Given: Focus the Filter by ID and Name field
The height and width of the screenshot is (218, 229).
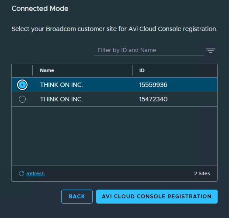Looking at the screenshot, I should [x=149, y=50].
